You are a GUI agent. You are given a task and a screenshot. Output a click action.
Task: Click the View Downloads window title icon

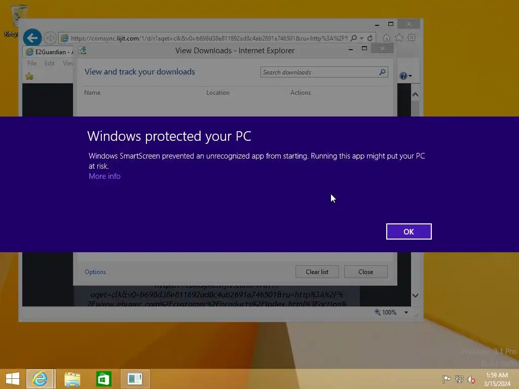82,50
